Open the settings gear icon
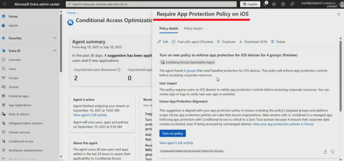 coord(274,4)
